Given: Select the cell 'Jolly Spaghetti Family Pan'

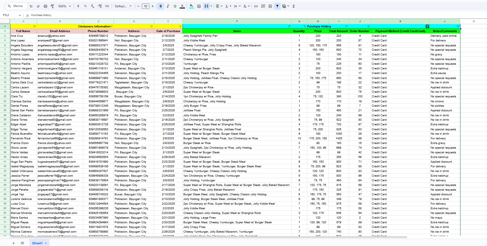Looking at the screenshot, I should tap(237, 36).
